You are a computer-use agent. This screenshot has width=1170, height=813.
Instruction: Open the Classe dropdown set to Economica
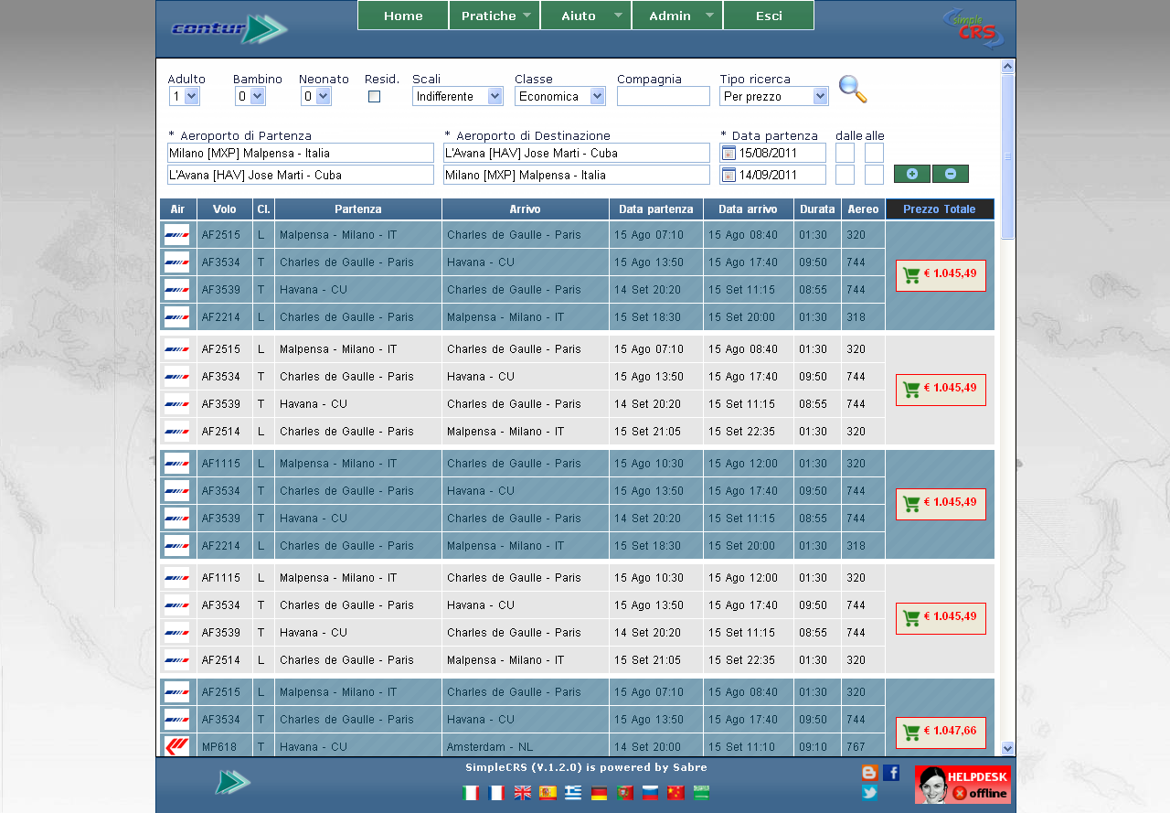click(x=560, y=96)
